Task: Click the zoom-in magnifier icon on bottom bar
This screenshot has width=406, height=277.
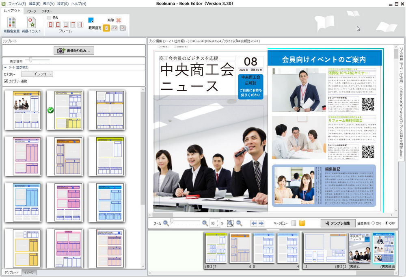Action: pyautogui.click(x=204, y=223)
